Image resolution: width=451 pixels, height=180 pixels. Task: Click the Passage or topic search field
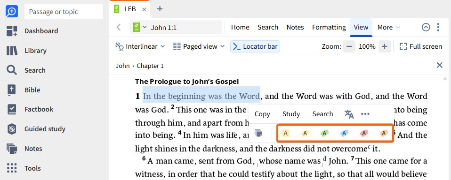click(x=64, y=12)
